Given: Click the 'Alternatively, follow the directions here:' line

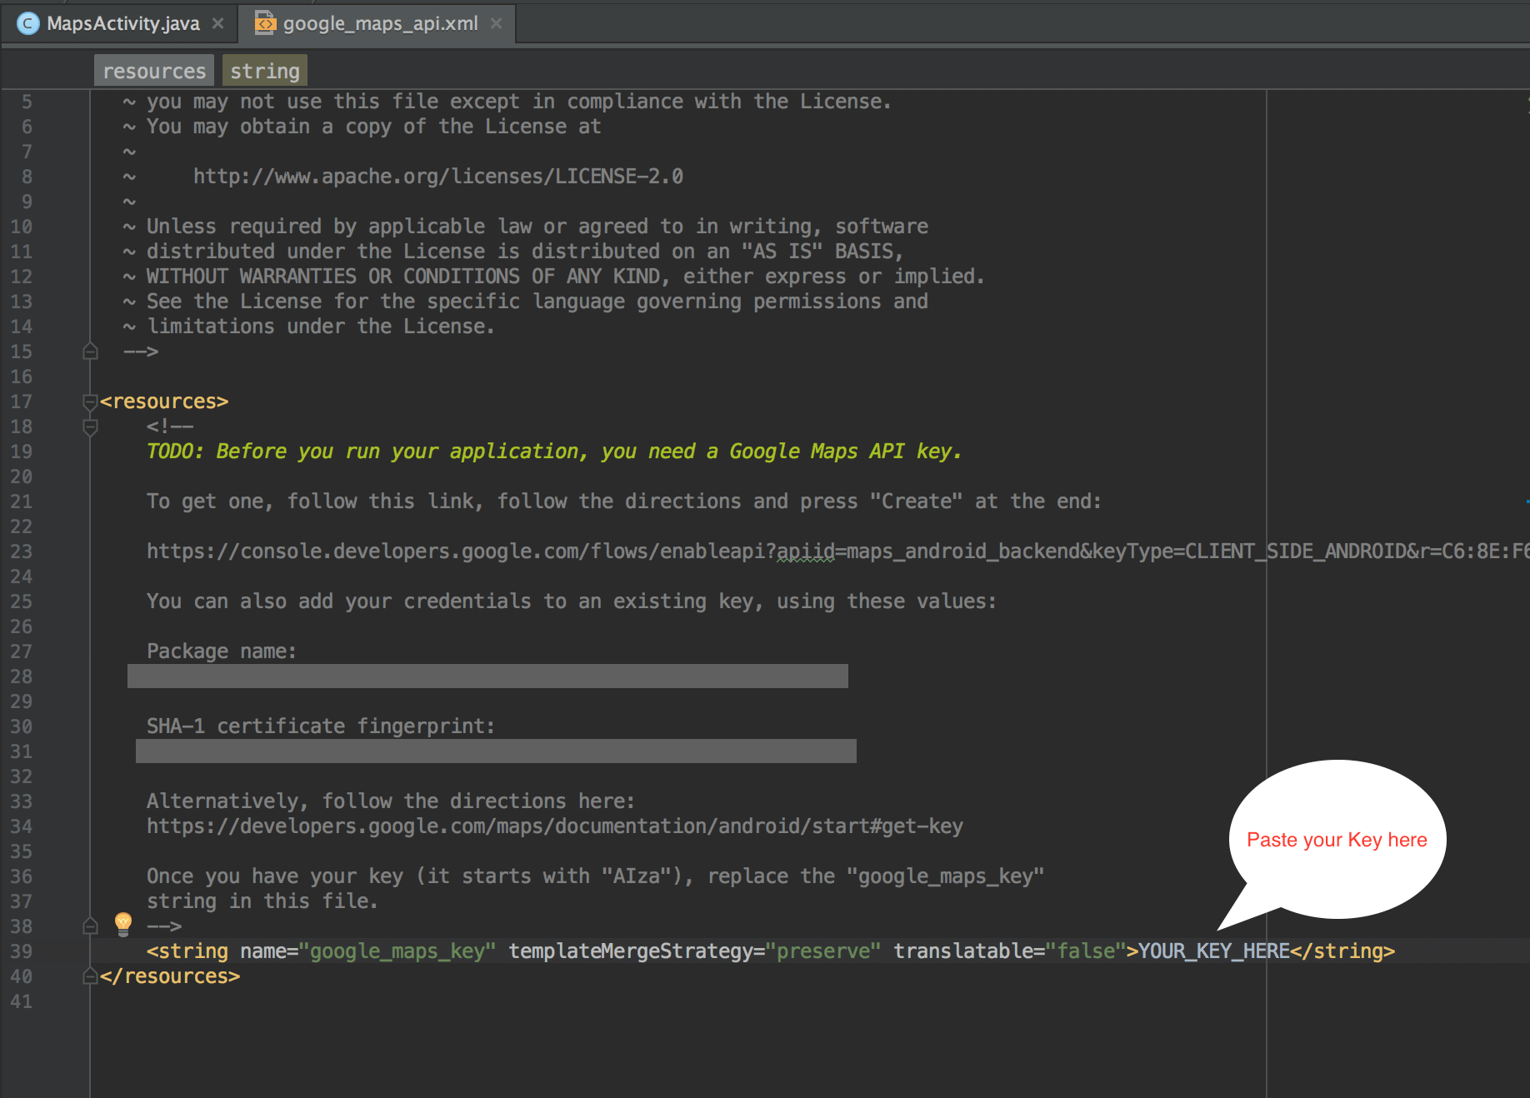Looking at the screenshot, I should 391,801.
